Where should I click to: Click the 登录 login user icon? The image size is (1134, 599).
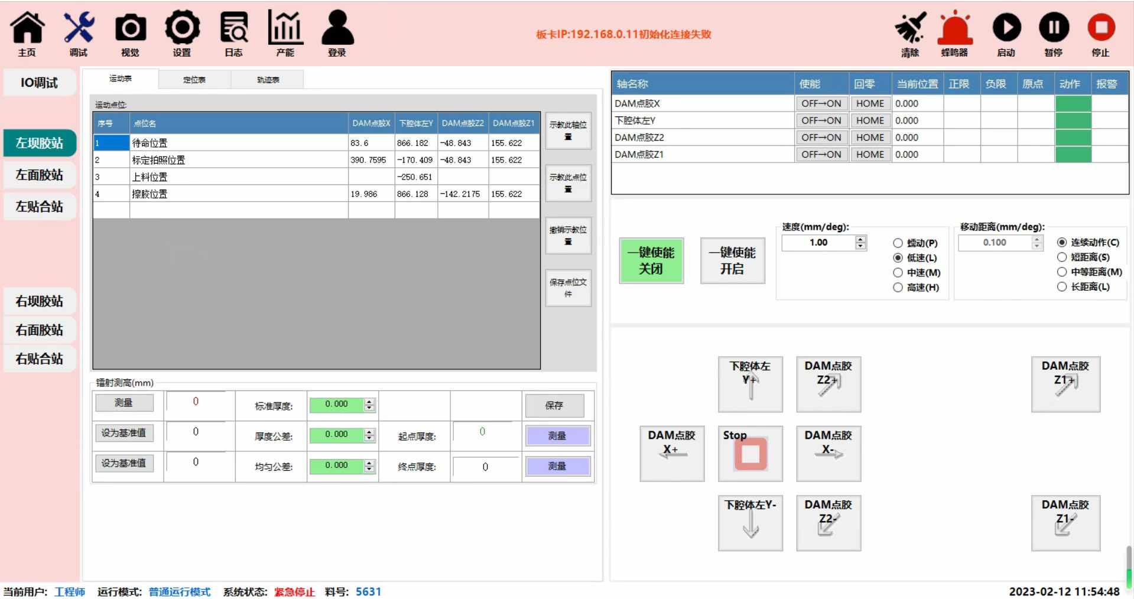(x=337, y=34)
